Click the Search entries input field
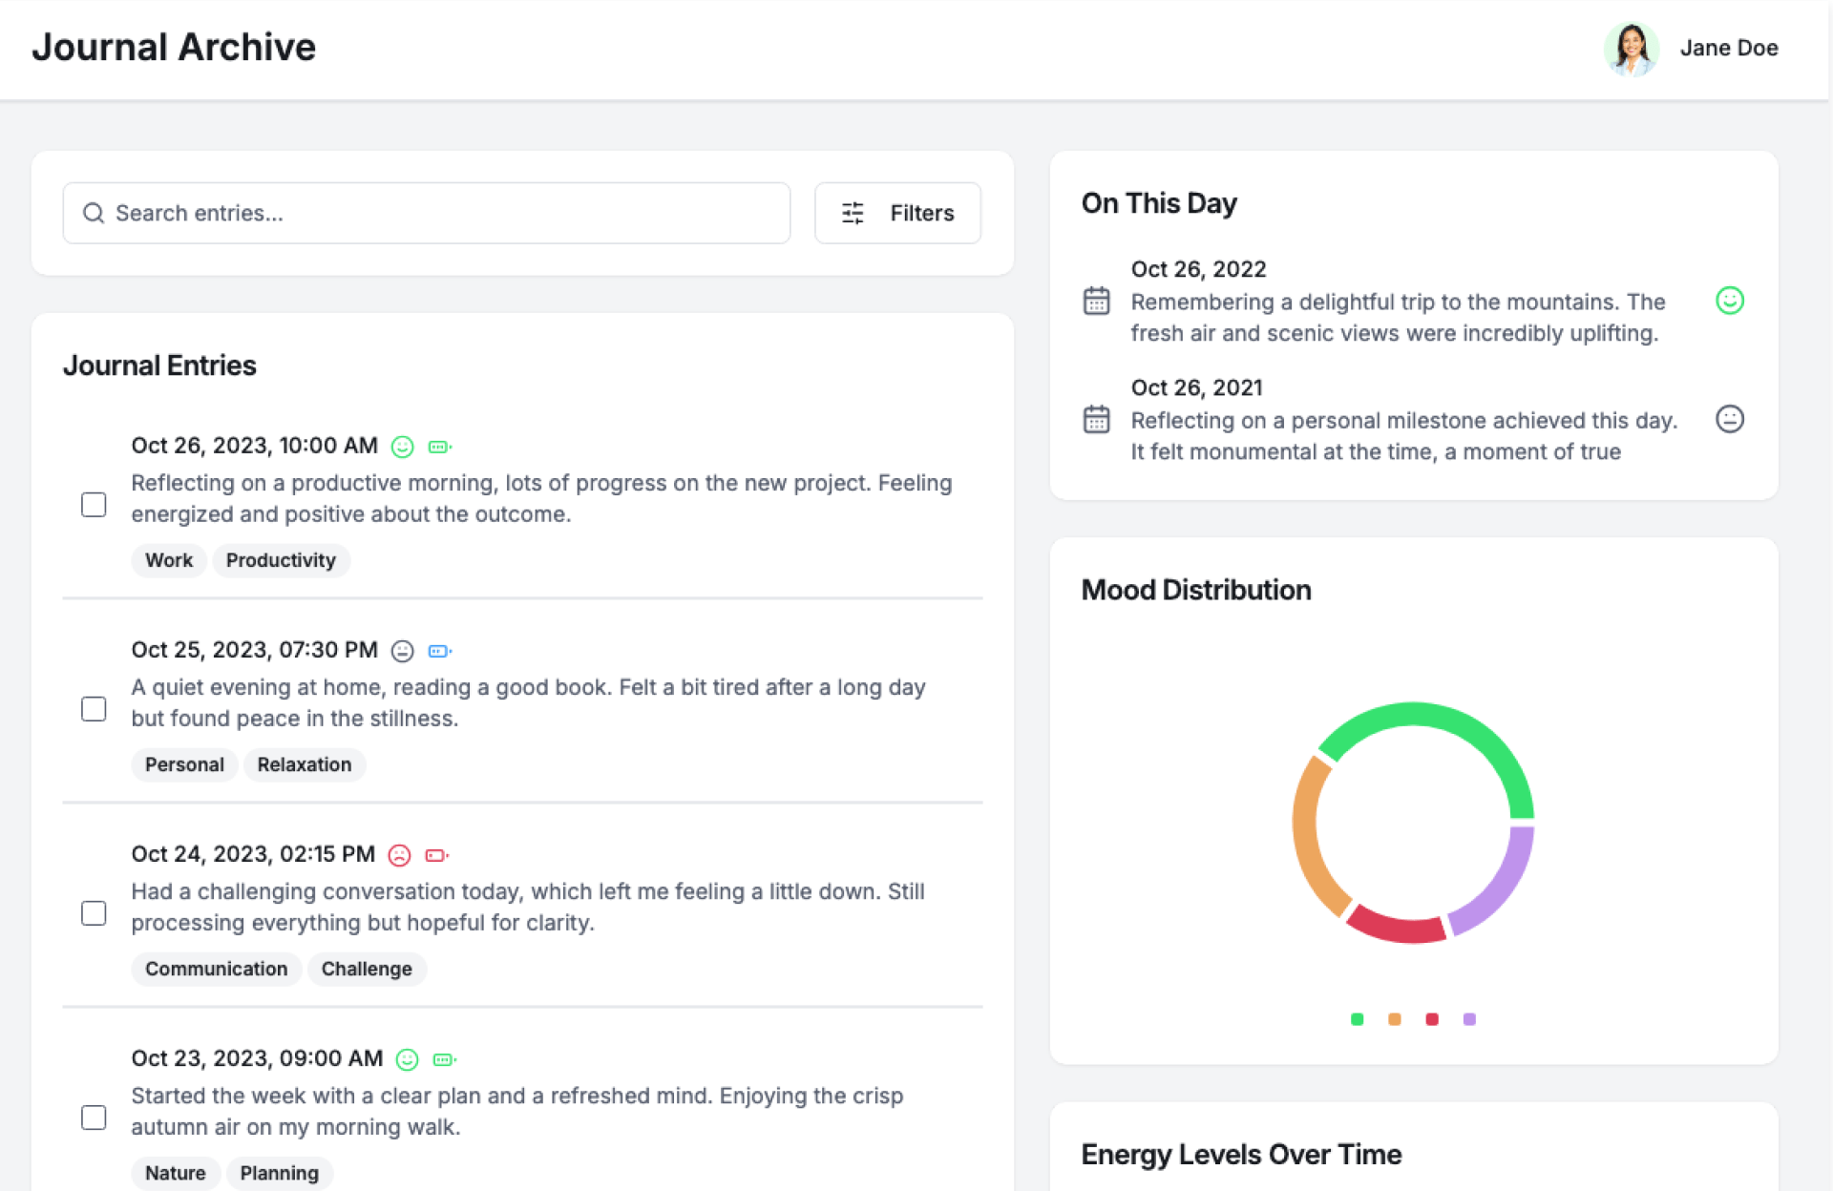This screenshot has height=1191, width=1833. coord(427,213)
